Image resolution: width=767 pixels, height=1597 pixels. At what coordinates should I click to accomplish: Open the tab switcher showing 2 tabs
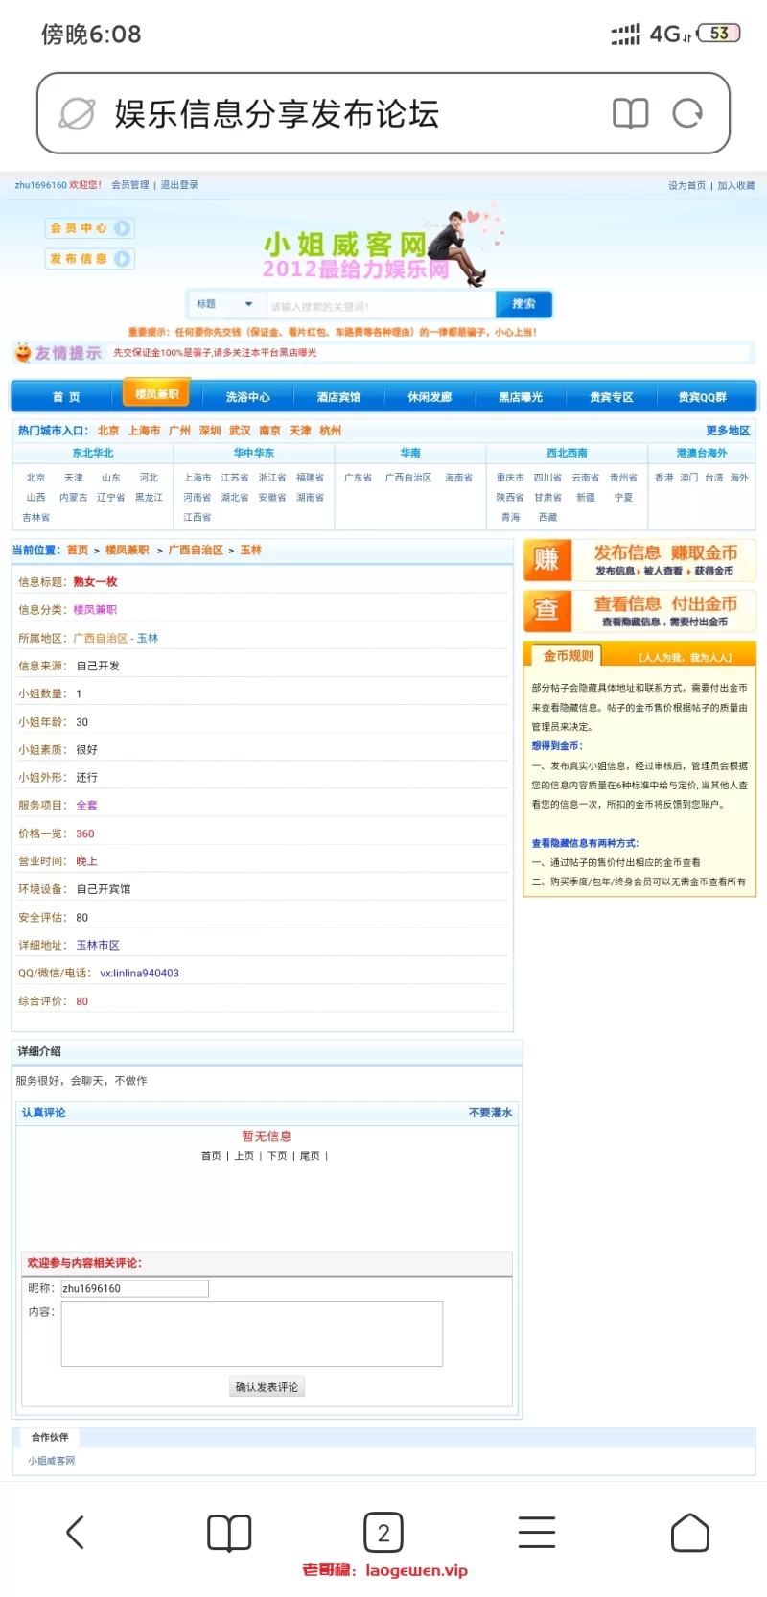pyautogui.click(x=383, y=1532)
